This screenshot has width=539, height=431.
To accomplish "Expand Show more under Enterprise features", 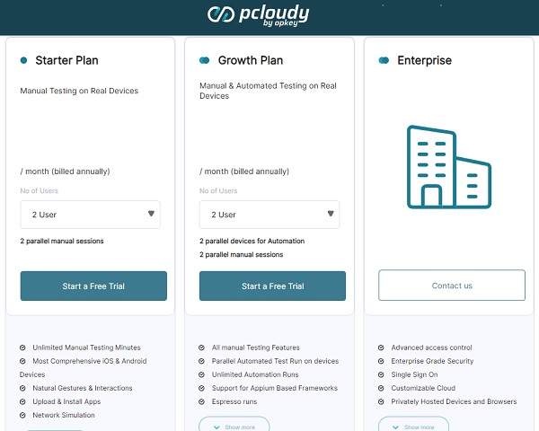I will pos(413,426).
